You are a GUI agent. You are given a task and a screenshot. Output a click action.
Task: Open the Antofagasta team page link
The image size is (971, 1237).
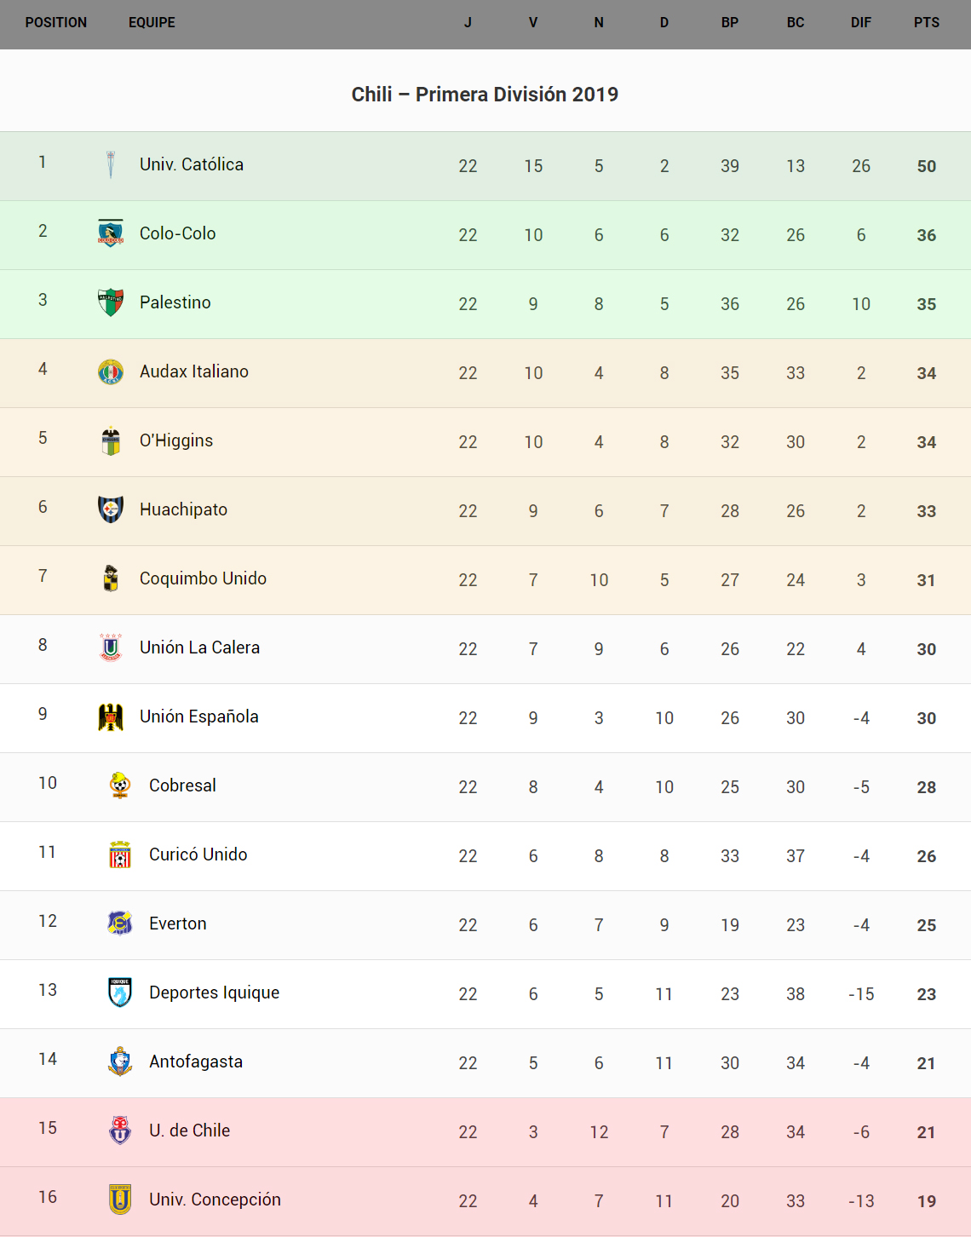coord(196,1062)
